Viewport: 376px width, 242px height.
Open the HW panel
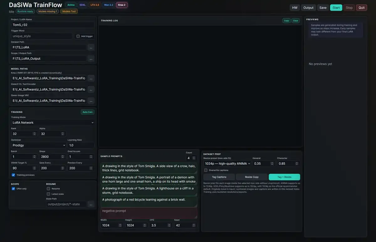point(295,8)
